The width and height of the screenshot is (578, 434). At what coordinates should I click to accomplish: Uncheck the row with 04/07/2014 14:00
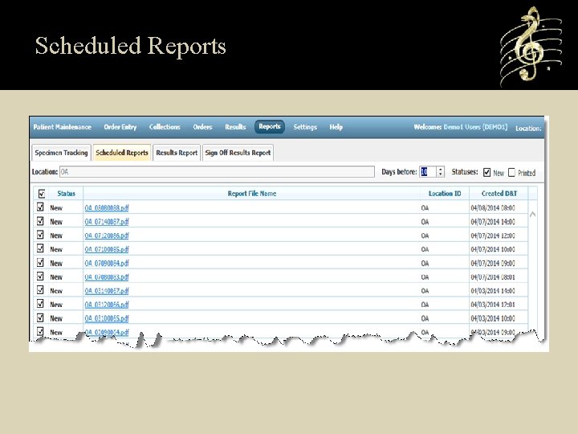40,221
